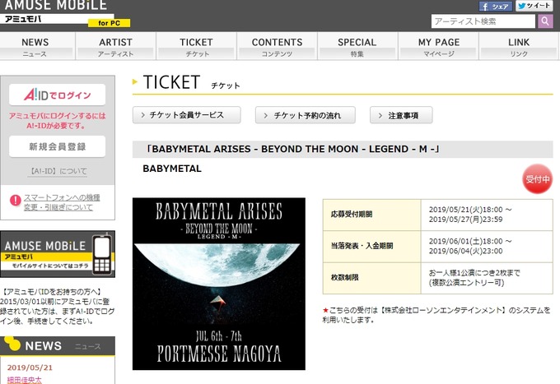
Task: Log in with the A!-ID でログイン button
Action: pos(57,95)
